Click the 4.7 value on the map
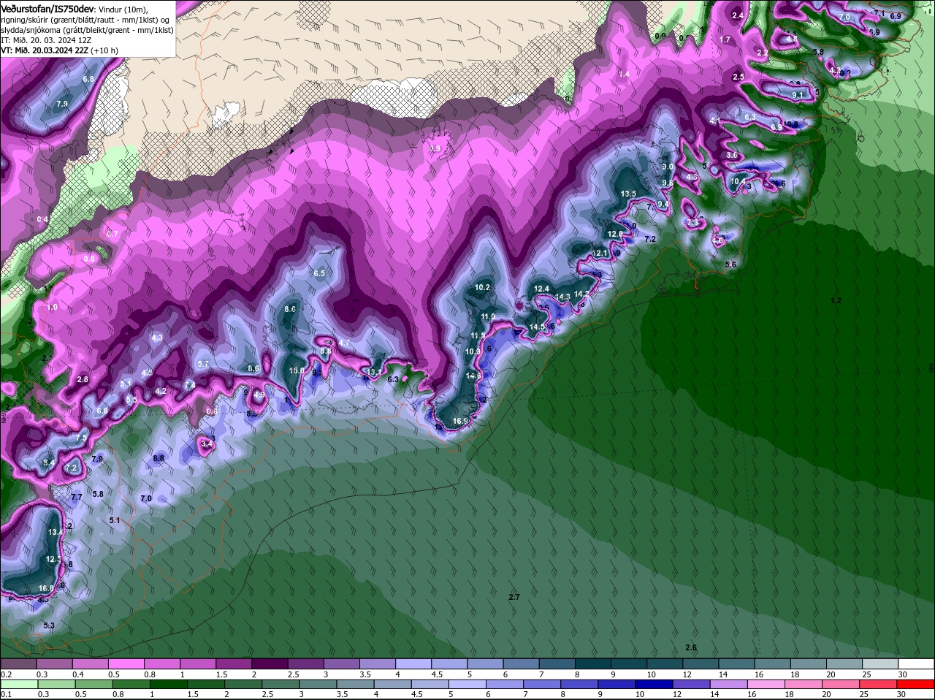 coord(345,343)
